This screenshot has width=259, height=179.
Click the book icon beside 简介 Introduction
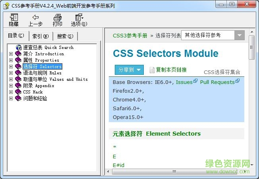18,54
